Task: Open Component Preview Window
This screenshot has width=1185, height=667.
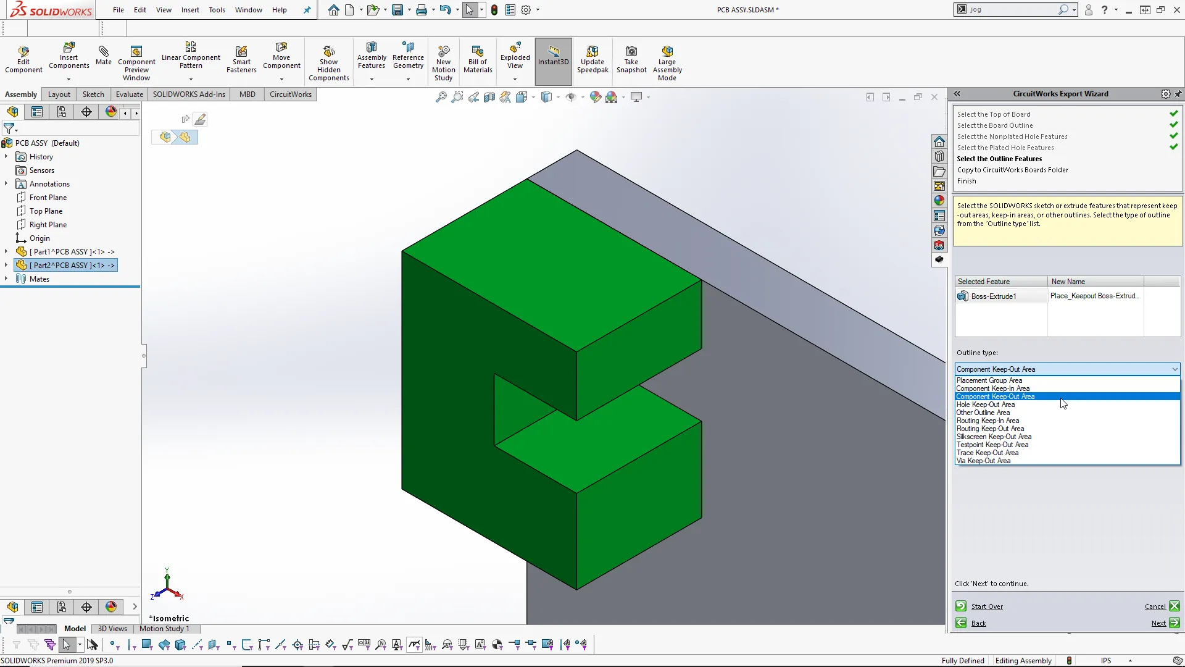Action: tap(136, 62)
